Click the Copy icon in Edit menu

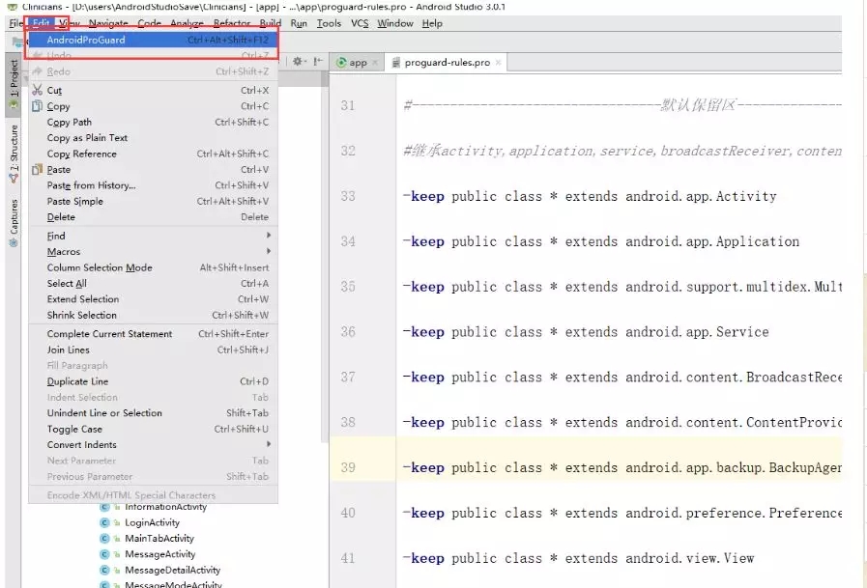click(37, 106)
